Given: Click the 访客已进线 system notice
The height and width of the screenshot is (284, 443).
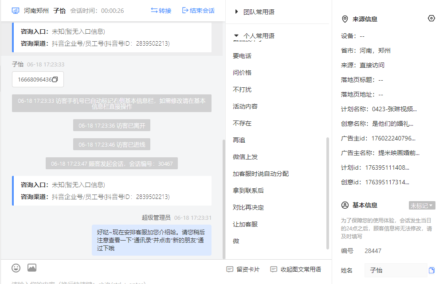Looking at the screenshot, I should [x=112, y=144].
